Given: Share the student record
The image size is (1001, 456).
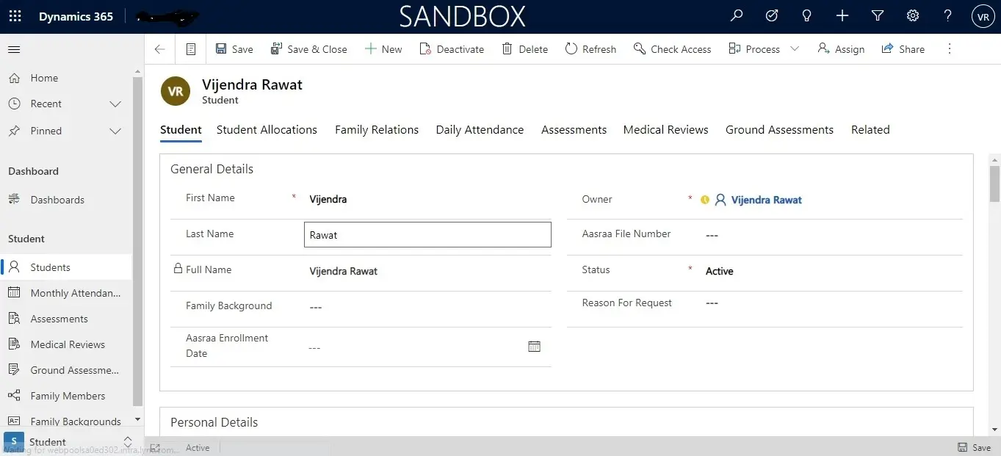Looking at the screenshot, I should (x=903, y=49).
